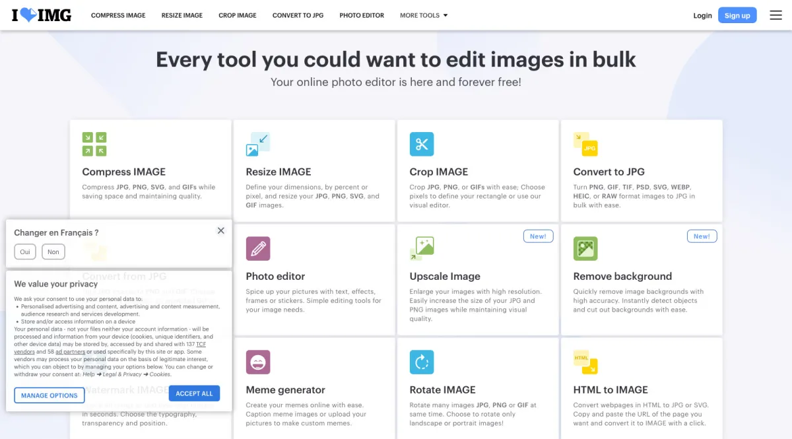Click the Resize IMAGE icon
Image resolution: width=792 pixels, height=439 pixels.
tap(258, 144)
